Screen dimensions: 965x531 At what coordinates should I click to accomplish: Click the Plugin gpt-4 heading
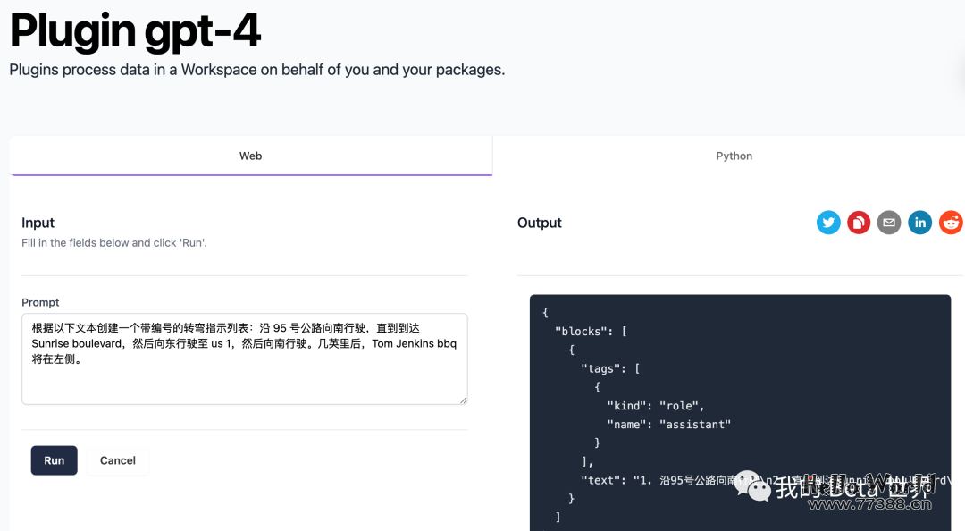click(134, 31)
